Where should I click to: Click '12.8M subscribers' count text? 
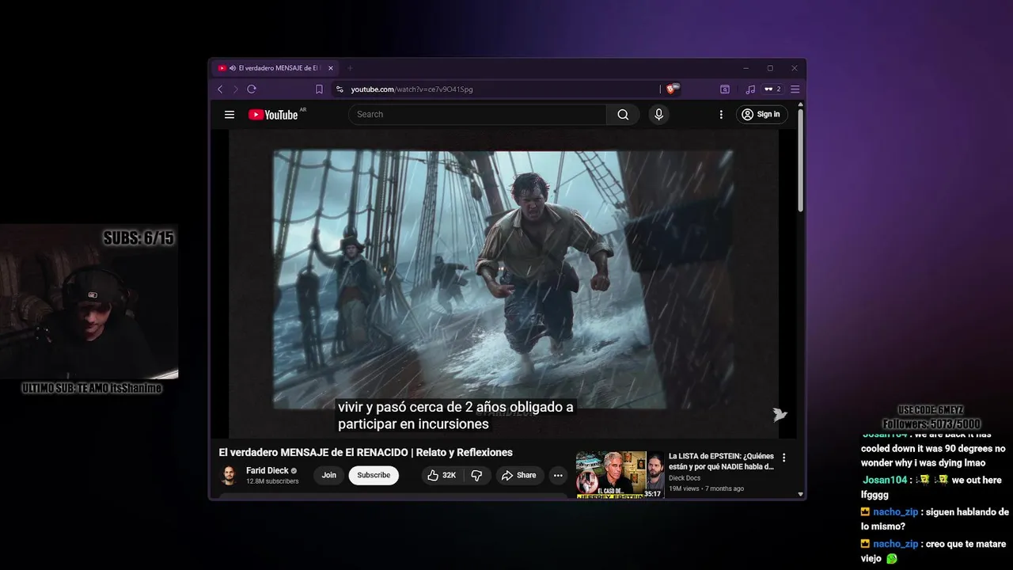[272, 481]
